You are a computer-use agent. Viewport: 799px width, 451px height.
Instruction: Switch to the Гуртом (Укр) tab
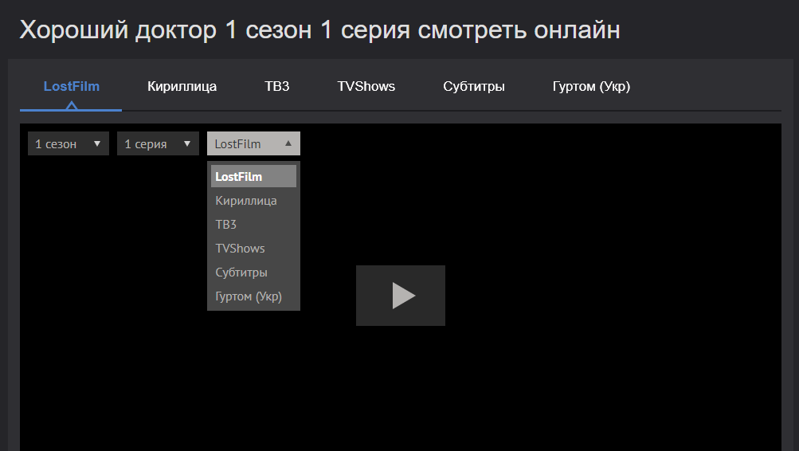[x=591, y=87]
